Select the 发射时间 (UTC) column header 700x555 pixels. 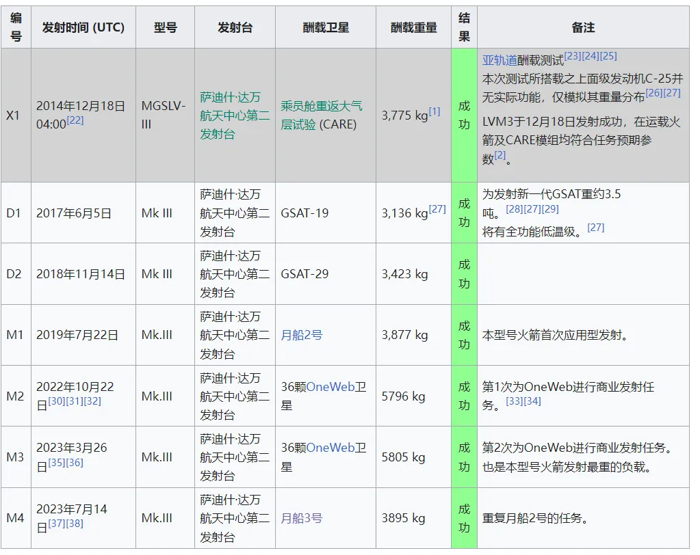[83, 27]
